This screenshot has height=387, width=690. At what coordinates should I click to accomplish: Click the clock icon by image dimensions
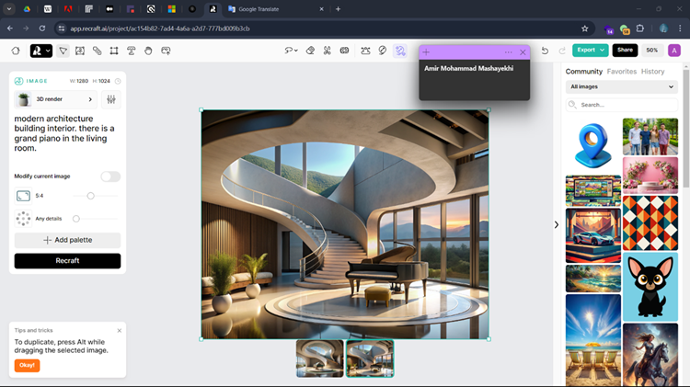(118, 81)
